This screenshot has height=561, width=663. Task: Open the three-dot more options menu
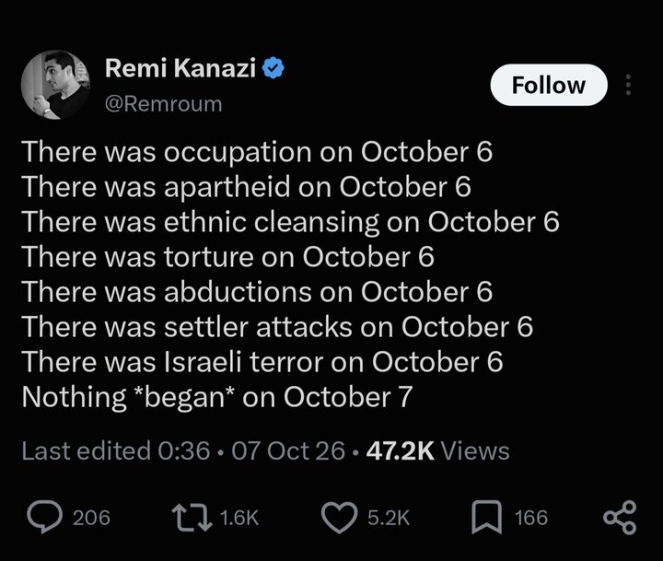click(x=628, y=85)
